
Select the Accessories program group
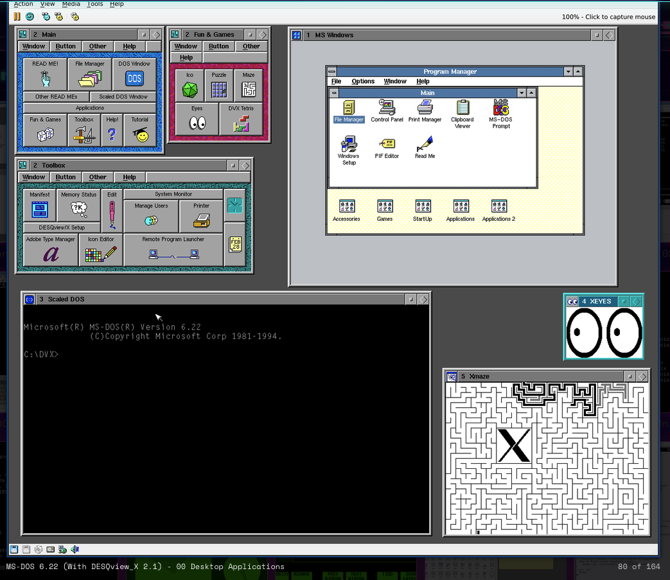pyautogui.click(x=346, y=211)
